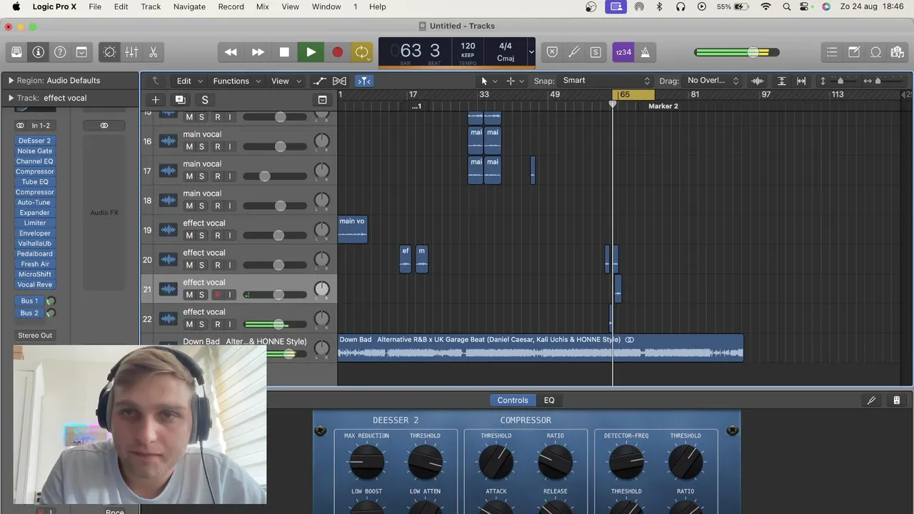Open Auto-Tune plugin slot
Image resolution: width=914 pixels, height=514 pixels.
pyautogui.click(x=35, y=203)
